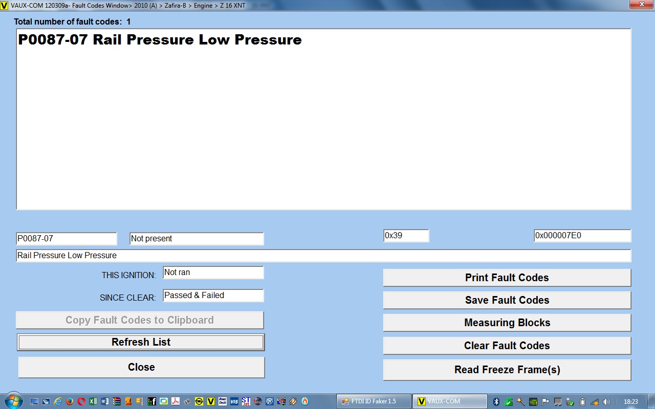Click the fault description field below code
This screenshot has width=655, height=409.
click(x=323, y=256)
